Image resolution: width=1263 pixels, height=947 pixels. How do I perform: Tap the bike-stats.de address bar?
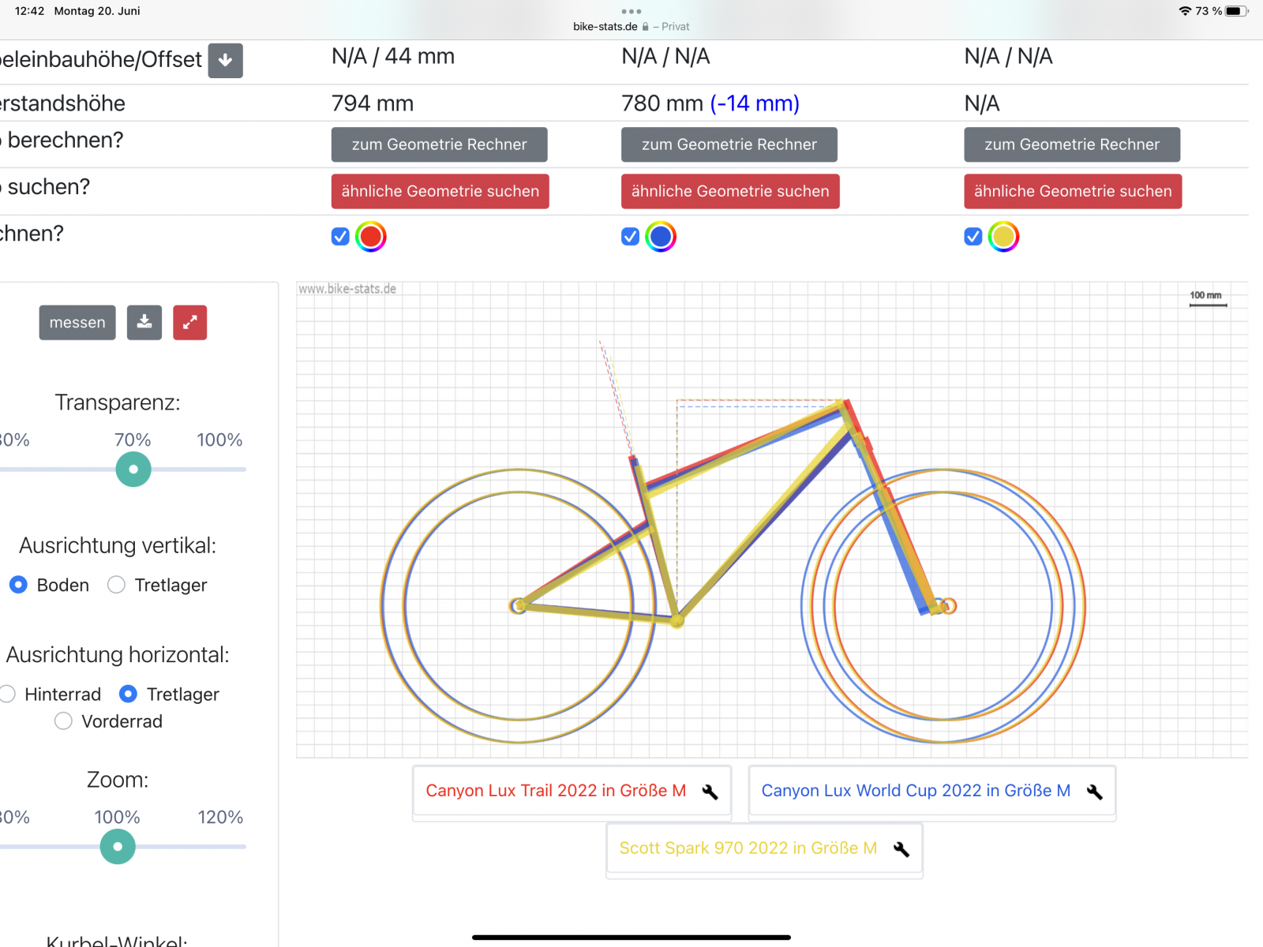coord(605,26)
